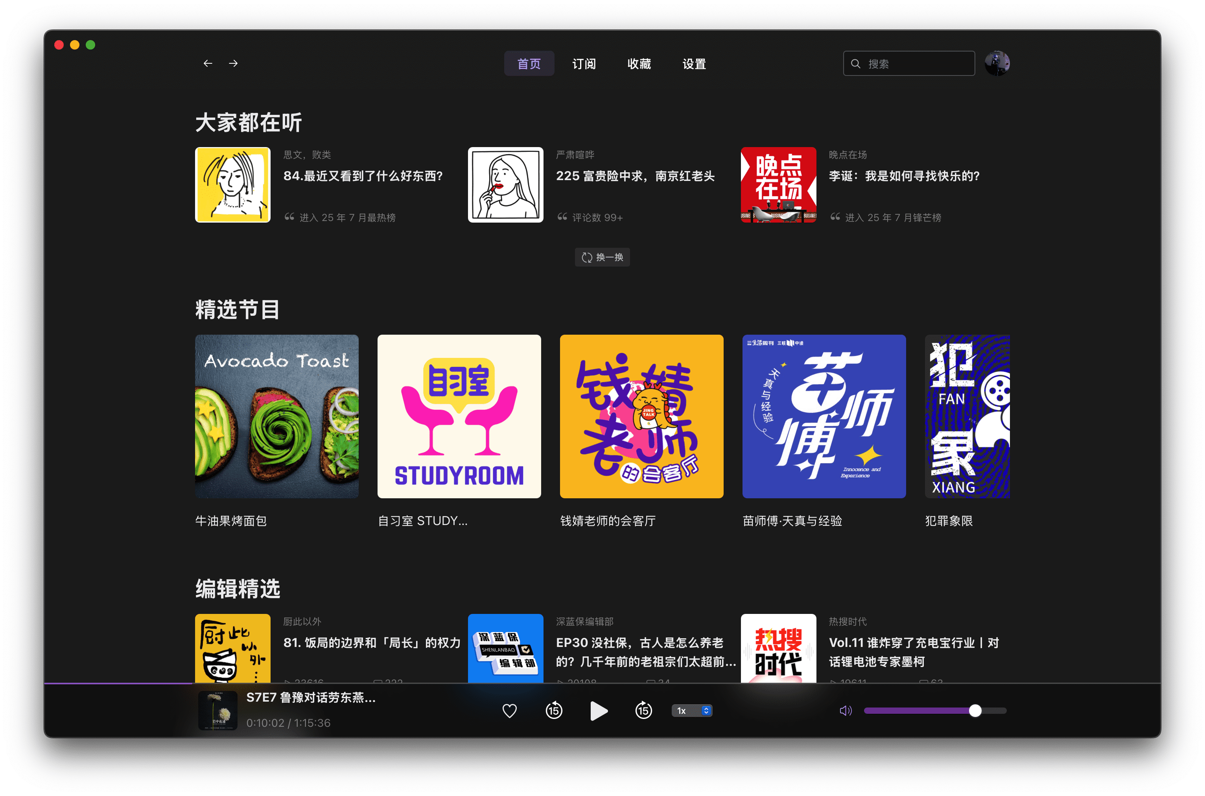The height and width of the screenshot is (796, 1205).
Task: Open the user profile avatar
Action: click(x=997, y=63)
